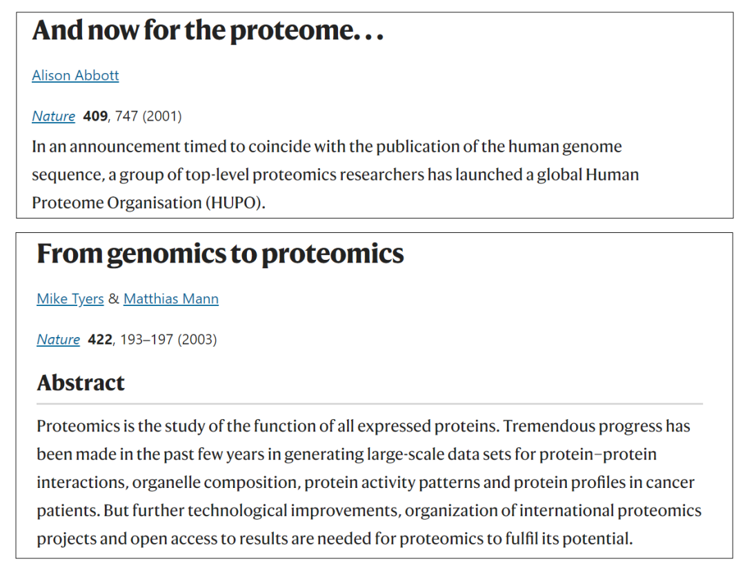The image size is (745, 570).
Task: Click the (HUPO) acronym in the summary
Action: [x=235, y=203]
